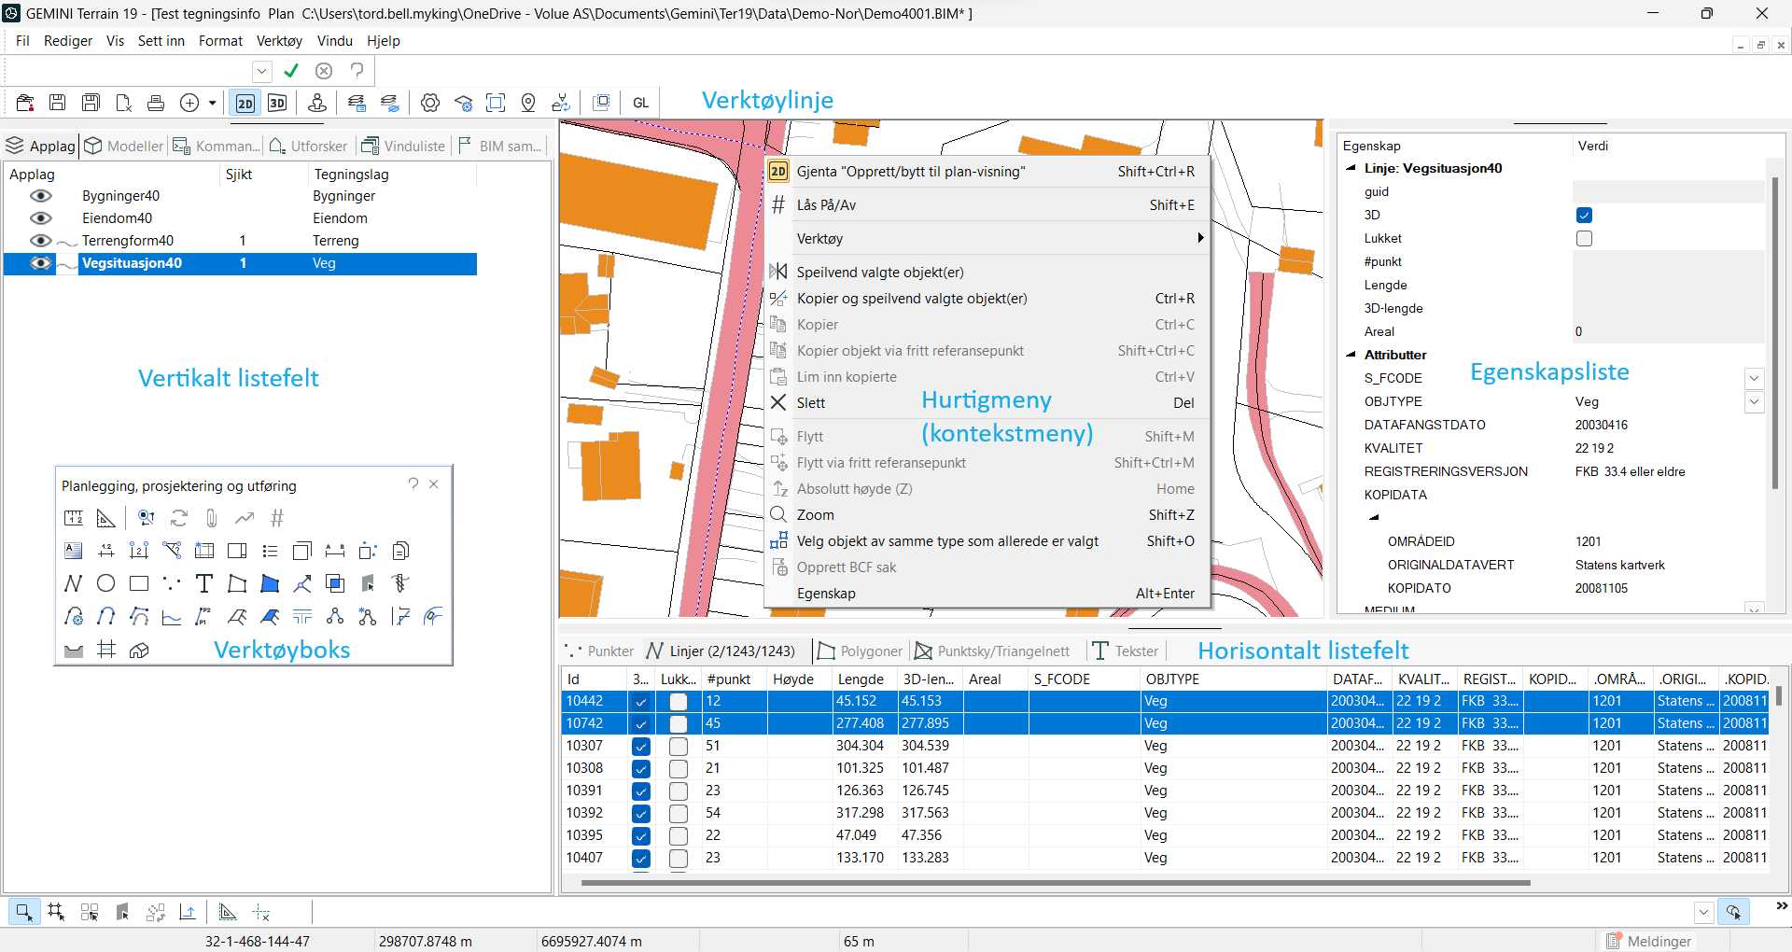
Task: Switch to the Polygoner tab
Action: (861, 651)
